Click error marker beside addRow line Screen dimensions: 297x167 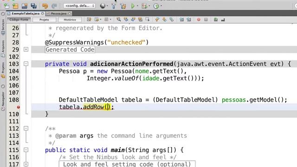tap(19, 107)
